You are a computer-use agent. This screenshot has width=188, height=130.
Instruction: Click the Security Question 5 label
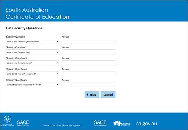pyautogui.click(x=16, y=80)
